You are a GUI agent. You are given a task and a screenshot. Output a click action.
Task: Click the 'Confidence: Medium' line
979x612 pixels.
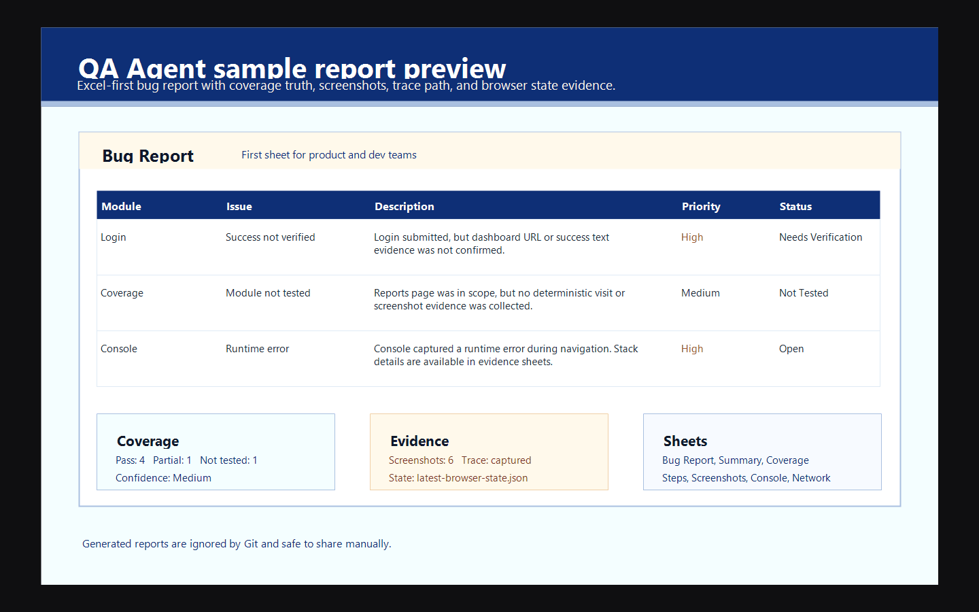point(163,478)
